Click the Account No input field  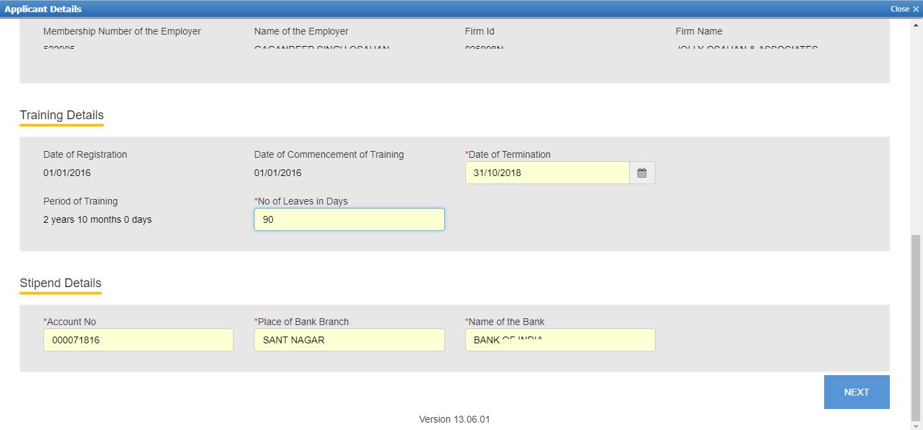pyautogui.click(x=138, y=340)
